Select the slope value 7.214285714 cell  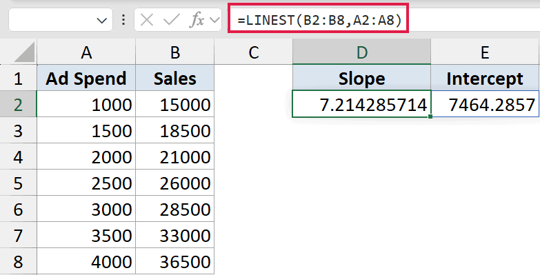pyautogui.click(x=361, y=104)
